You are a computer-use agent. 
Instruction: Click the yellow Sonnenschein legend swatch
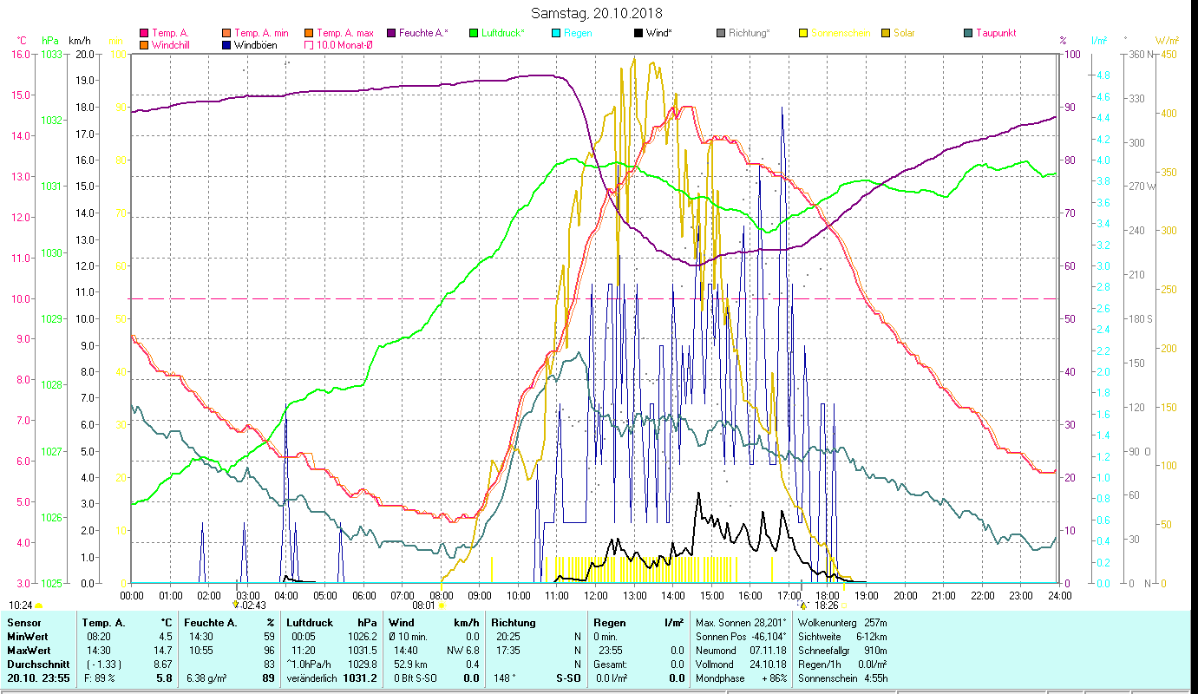tap(802, 34)
